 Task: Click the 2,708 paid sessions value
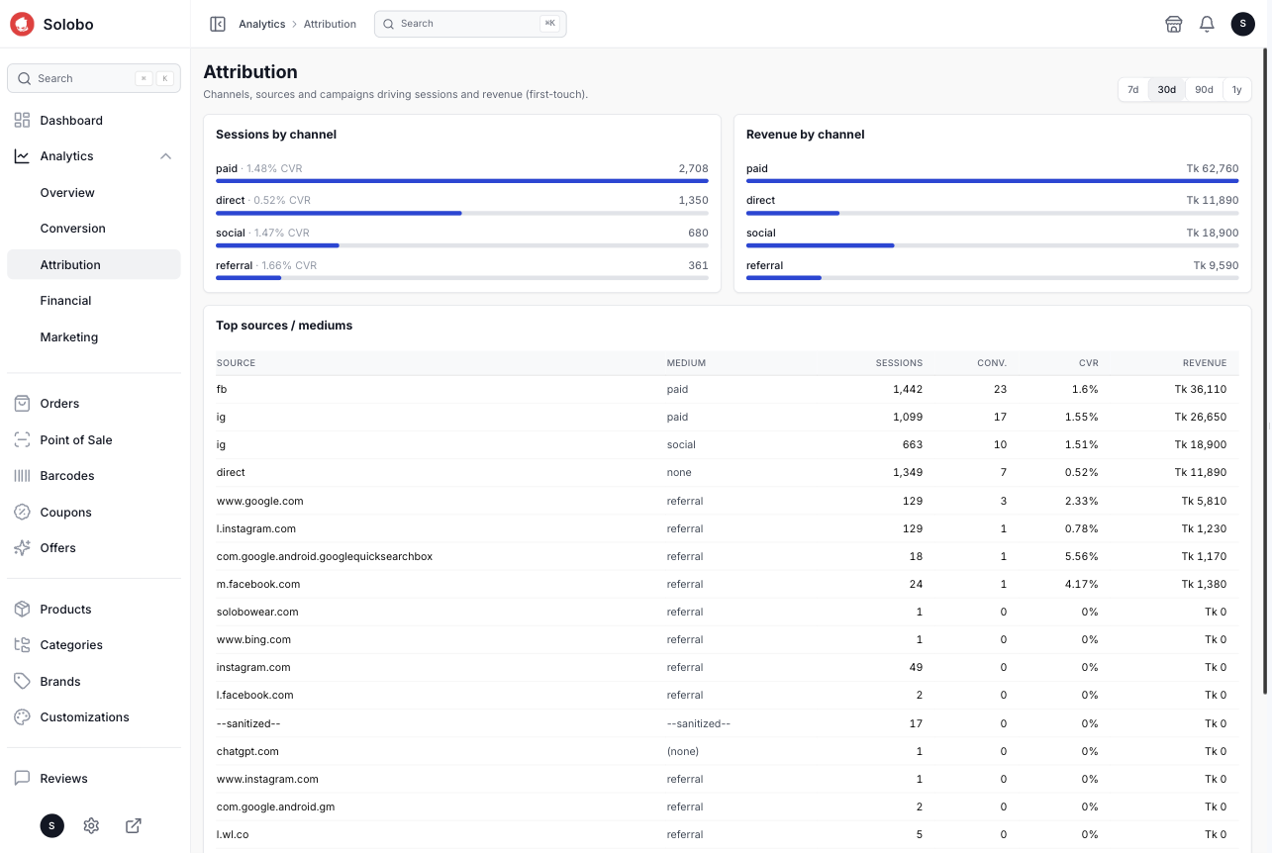coord(693,169)
